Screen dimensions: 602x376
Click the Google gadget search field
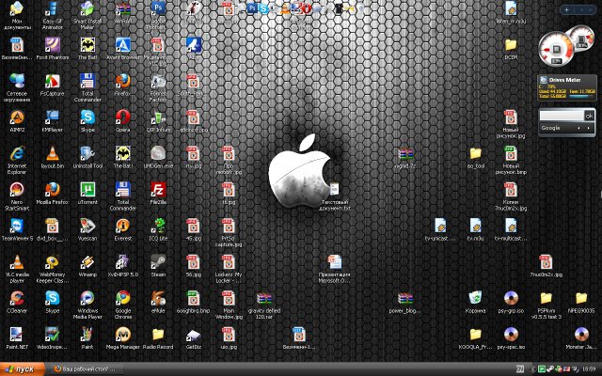[562, 115]
